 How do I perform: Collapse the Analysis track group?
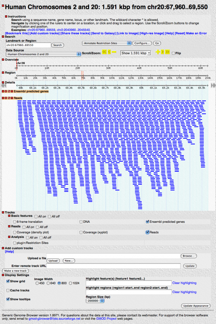point(9,237)
